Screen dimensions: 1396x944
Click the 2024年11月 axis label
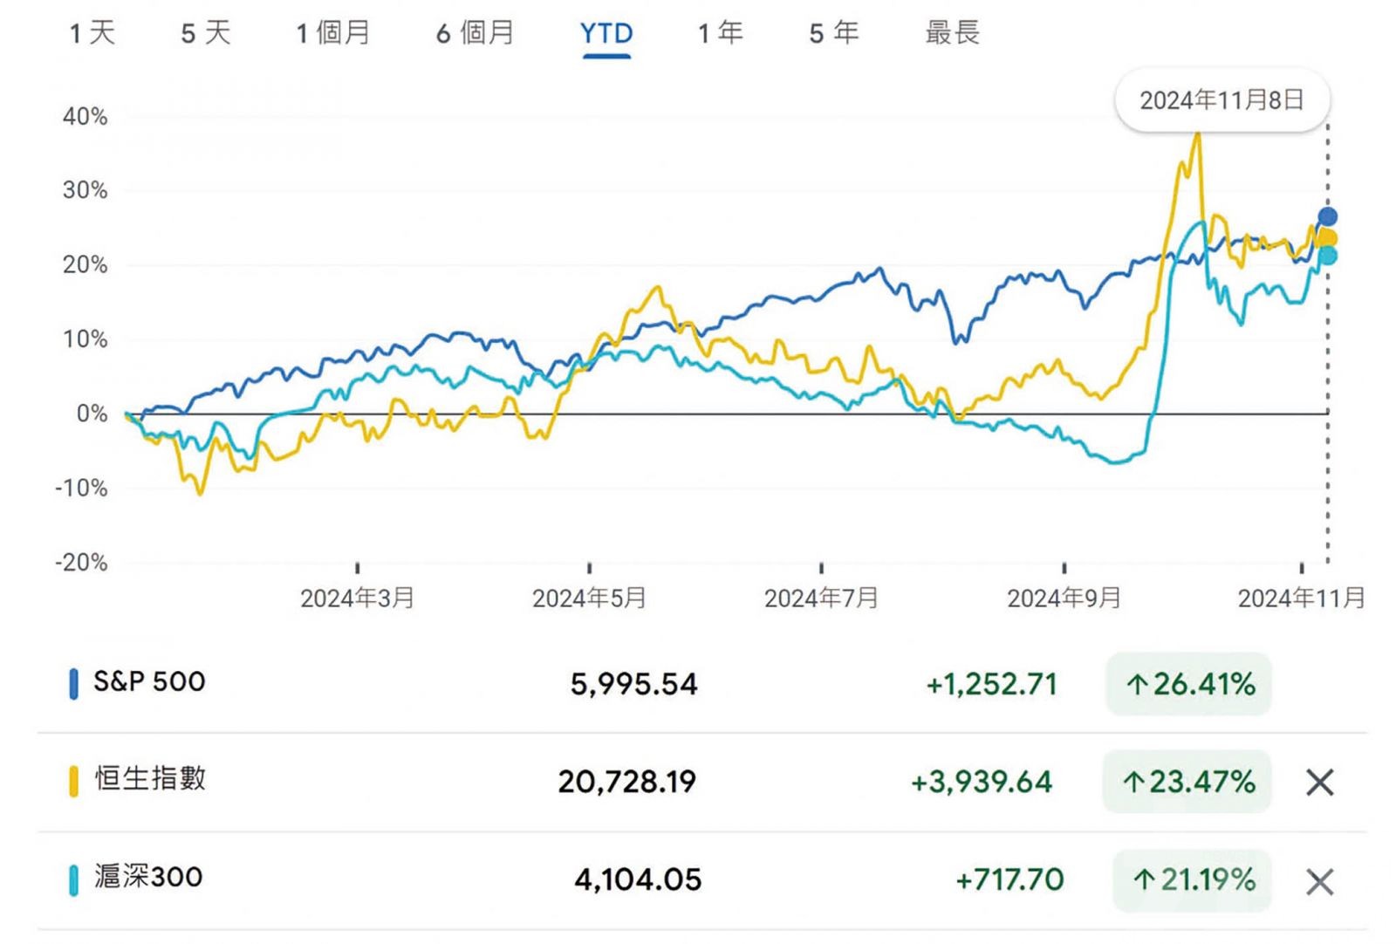1301,598
